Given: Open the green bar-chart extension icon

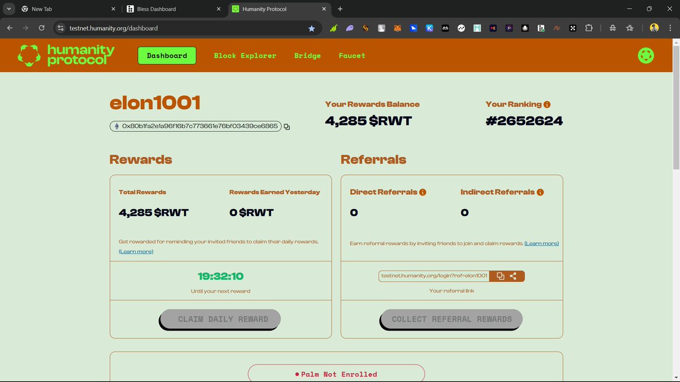Looking at the screenshot, I should 334,28.
